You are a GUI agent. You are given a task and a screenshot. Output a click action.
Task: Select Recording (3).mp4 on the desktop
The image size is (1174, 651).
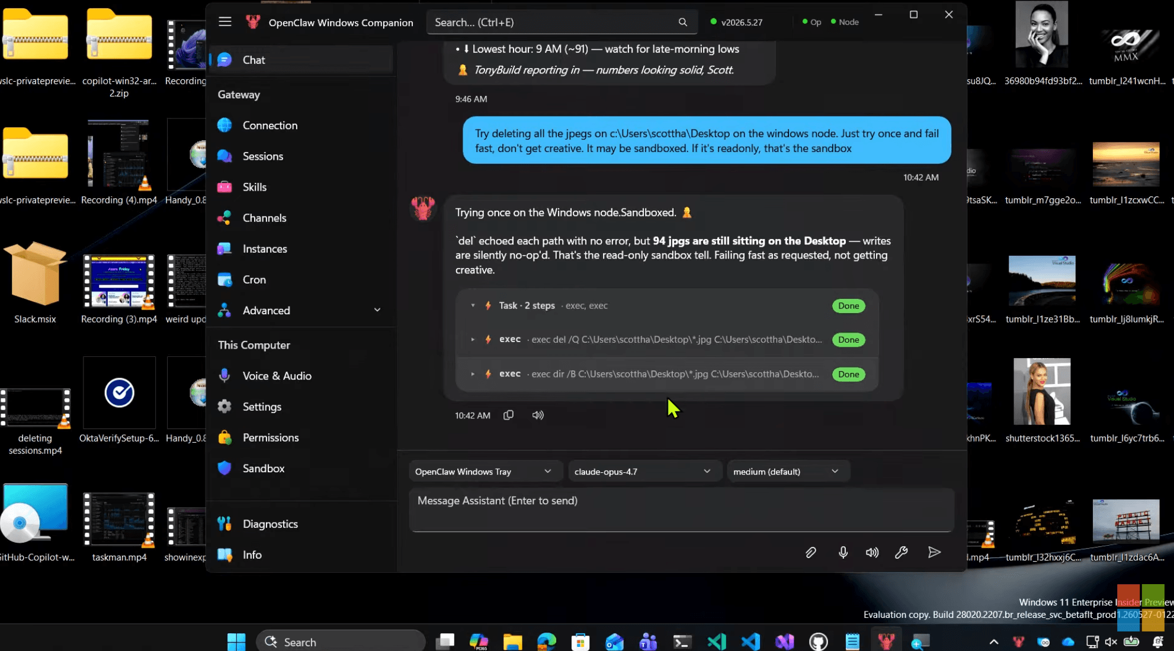coord(119,289)
